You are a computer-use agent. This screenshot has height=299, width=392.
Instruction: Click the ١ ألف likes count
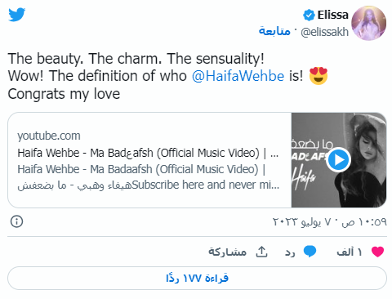click(350, 252)
